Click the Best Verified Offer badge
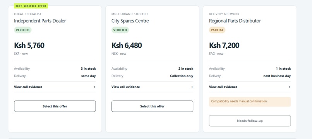 (x=31, y=6)
